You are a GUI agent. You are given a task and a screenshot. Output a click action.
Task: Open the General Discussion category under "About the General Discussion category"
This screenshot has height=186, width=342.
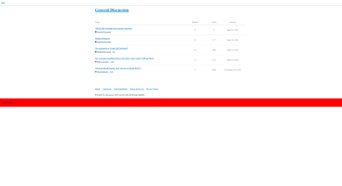point(104,32)
